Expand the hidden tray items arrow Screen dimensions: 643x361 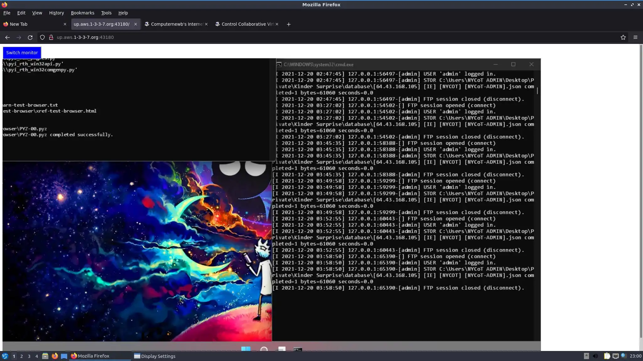click(x=586, y=356)
